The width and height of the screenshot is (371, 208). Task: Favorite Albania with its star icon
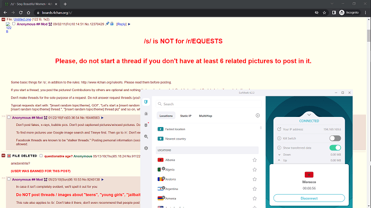(254, 160)
